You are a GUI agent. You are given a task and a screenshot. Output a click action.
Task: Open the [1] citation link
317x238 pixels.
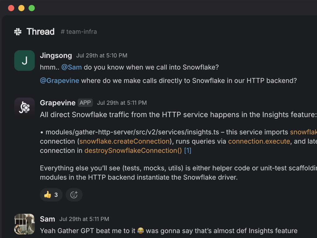(x=188, y=151)
